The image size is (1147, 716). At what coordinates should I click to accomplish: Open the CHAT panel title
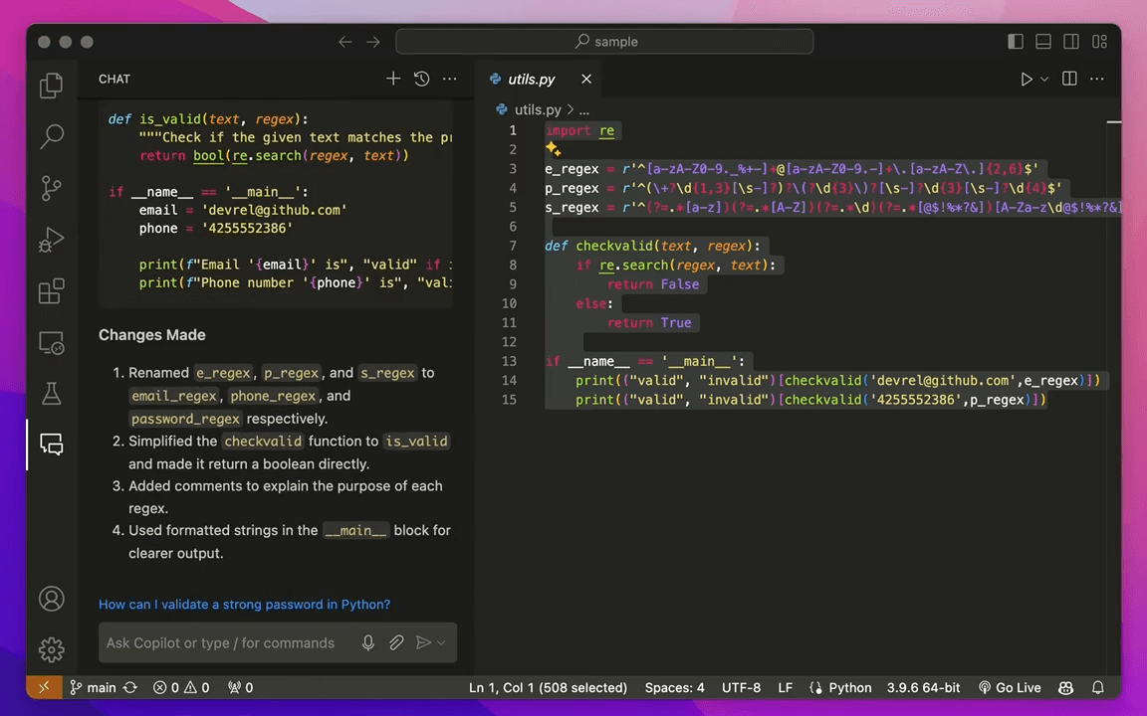pos(115,79)
